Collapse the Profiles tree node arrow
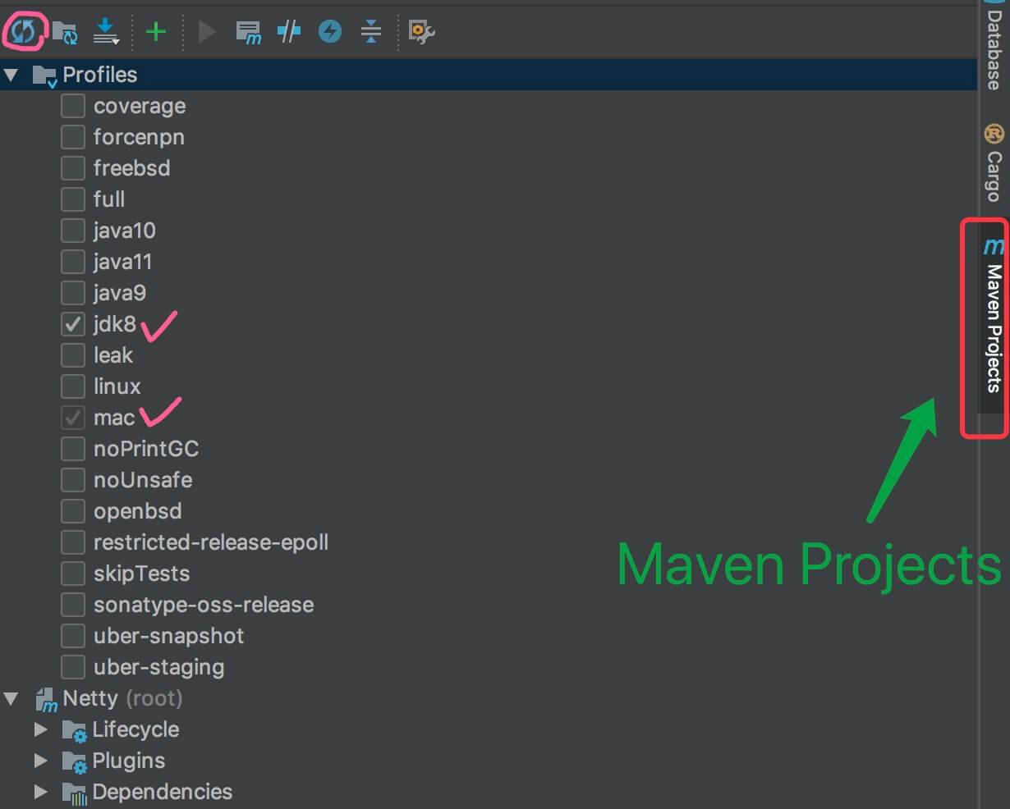This screenshot has width=1010, height=809. pyautogui.click(x=11, y=75)
